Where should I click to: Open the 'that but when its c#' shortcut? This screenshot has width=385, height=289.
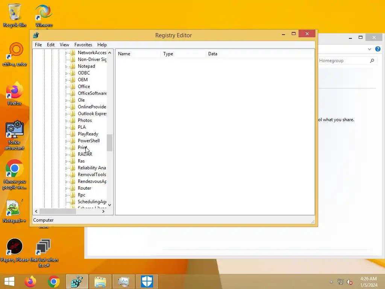[x=44, y=253]
